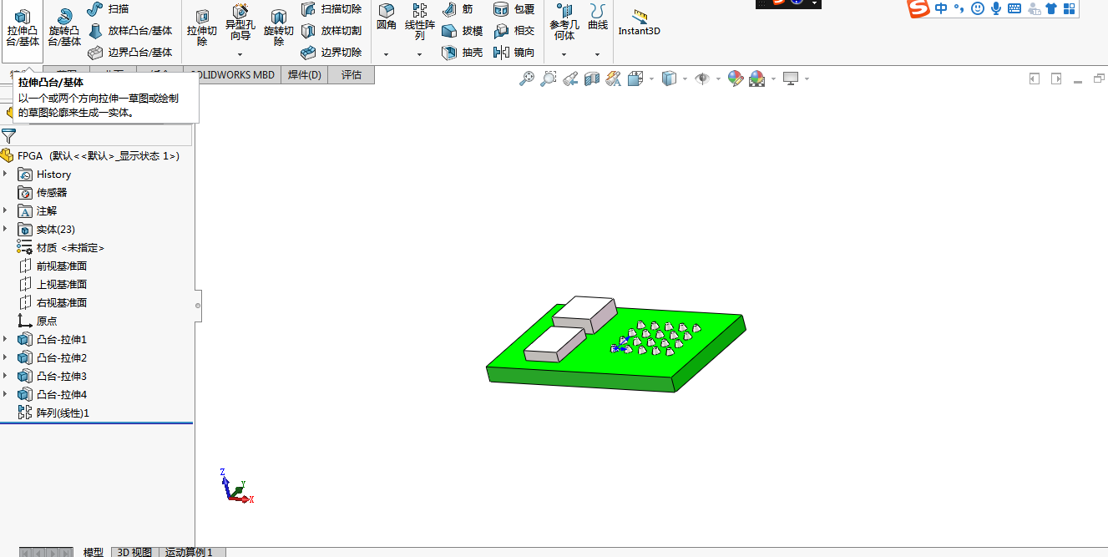Click Sogou IME microphone voice input icon

996,8
